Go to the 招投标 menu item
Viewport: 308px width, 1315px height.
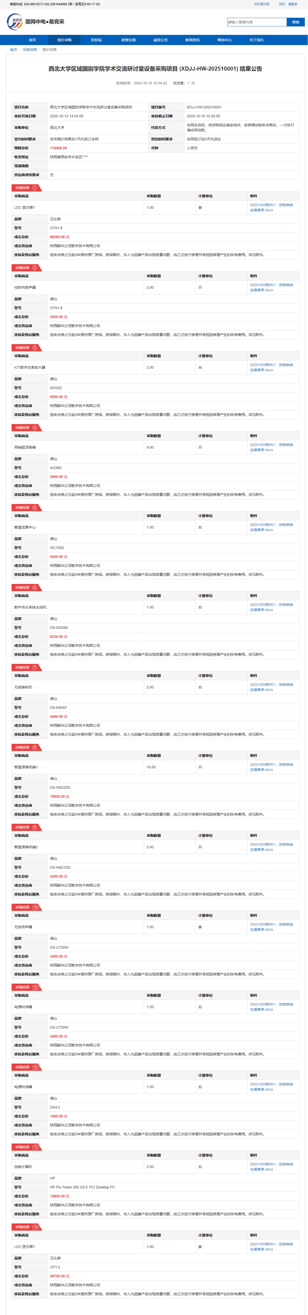pos(96,40)
